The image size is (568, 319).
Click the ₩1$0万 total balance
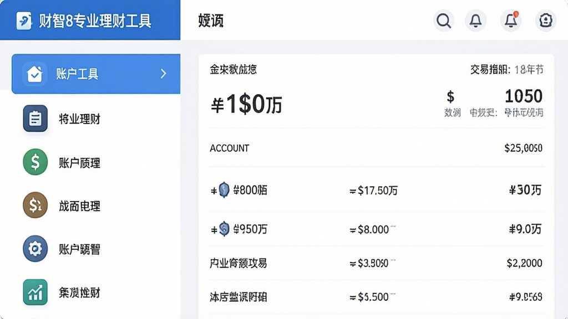246,104
